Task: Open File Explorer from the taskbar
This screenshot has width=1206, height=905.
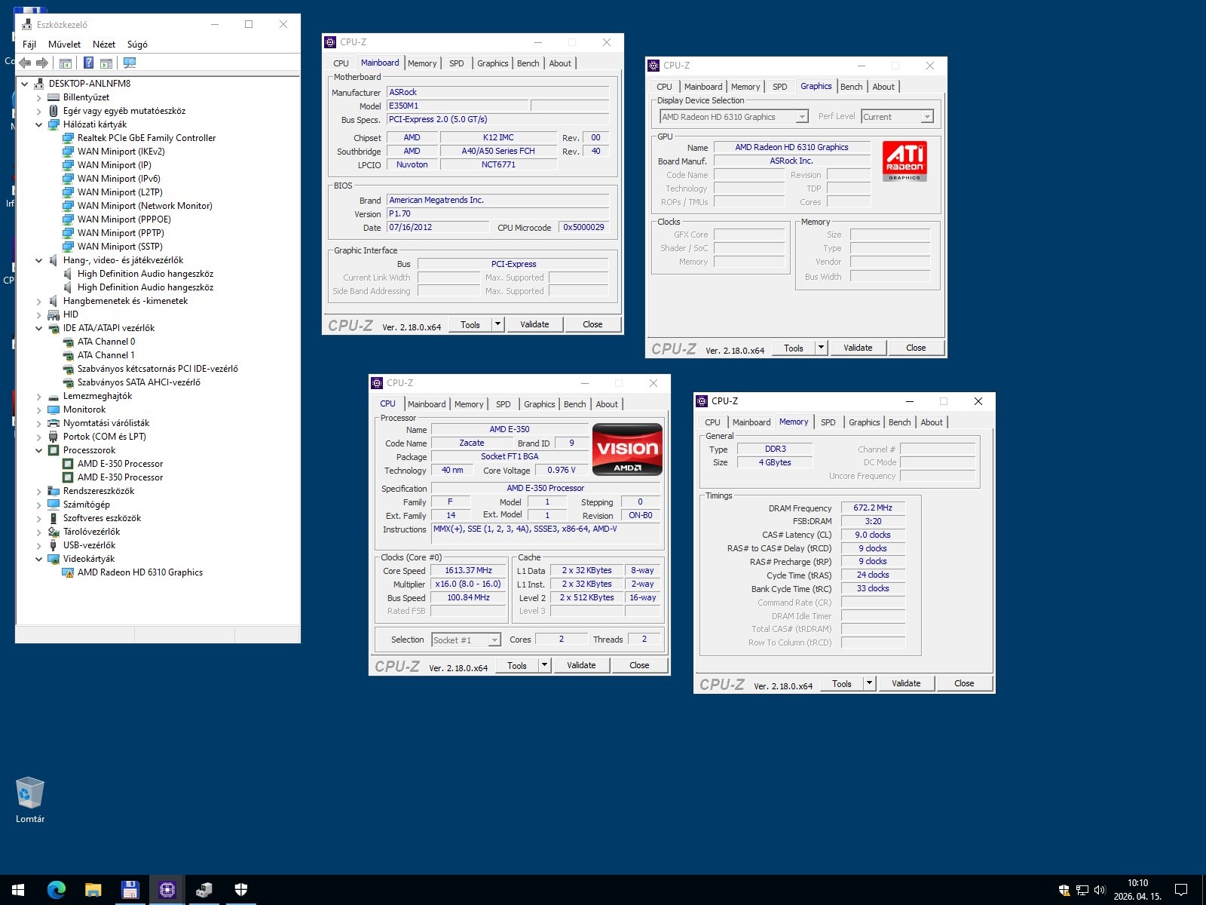Action: click(x=93, y=890)
